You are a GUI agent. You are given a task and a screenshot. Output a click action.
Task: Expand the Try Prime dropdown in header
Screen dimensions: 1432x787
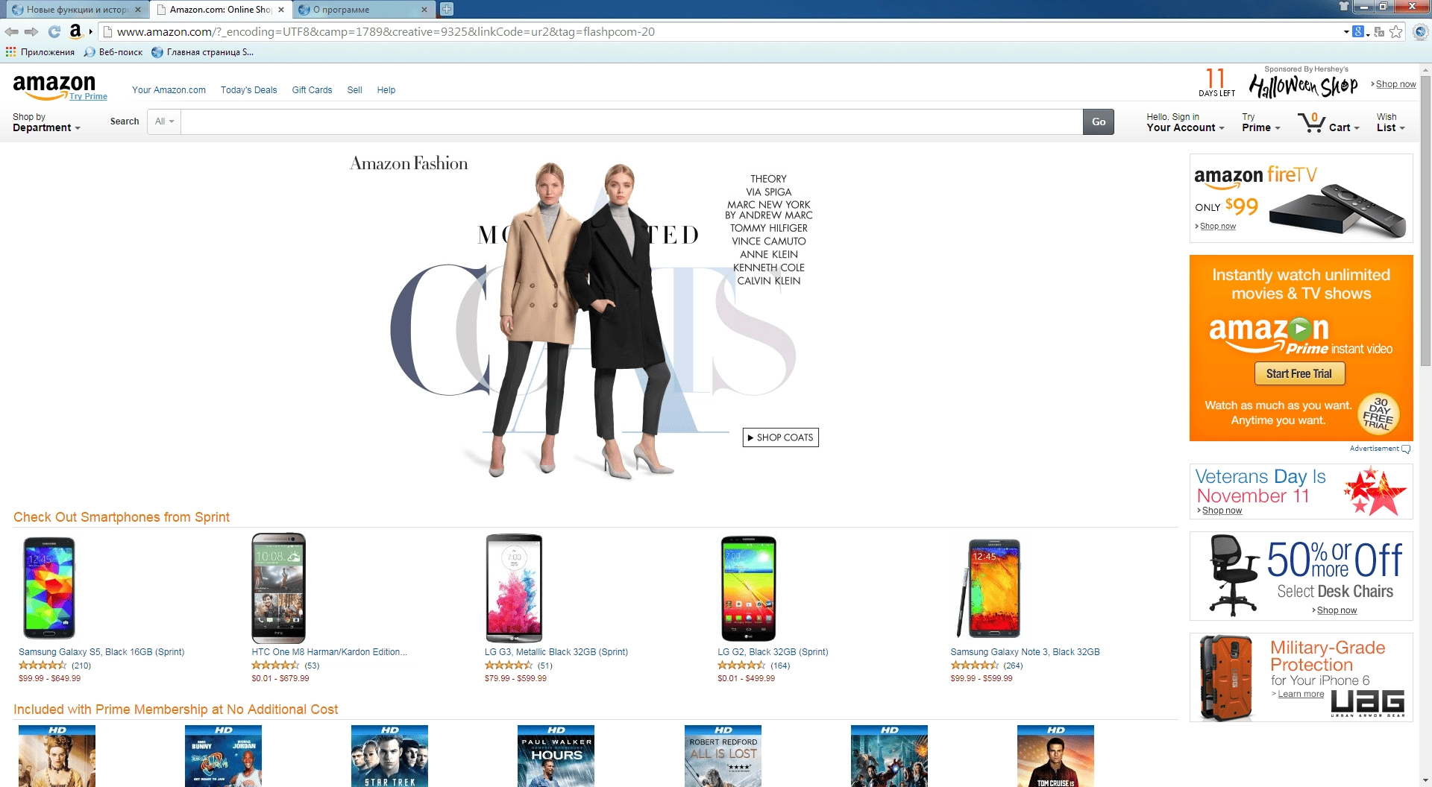click(x=1260, y=122)
